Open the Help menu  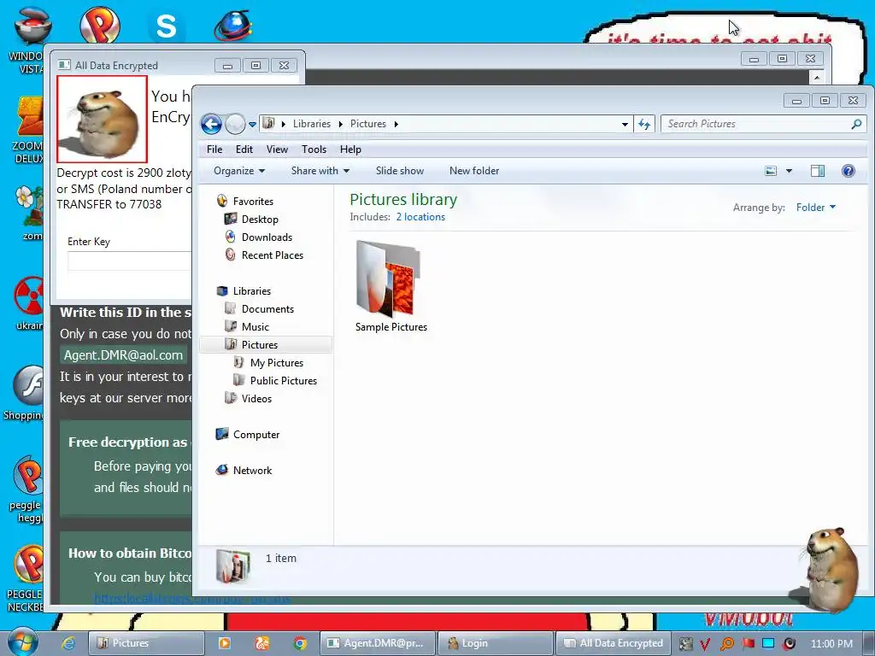(x=350, y=149)
